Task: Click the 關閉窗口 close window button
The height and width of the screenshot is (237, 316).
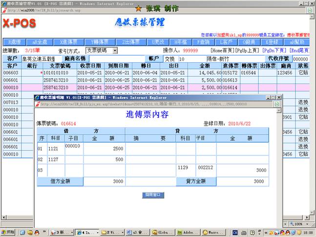Action: 152,194
